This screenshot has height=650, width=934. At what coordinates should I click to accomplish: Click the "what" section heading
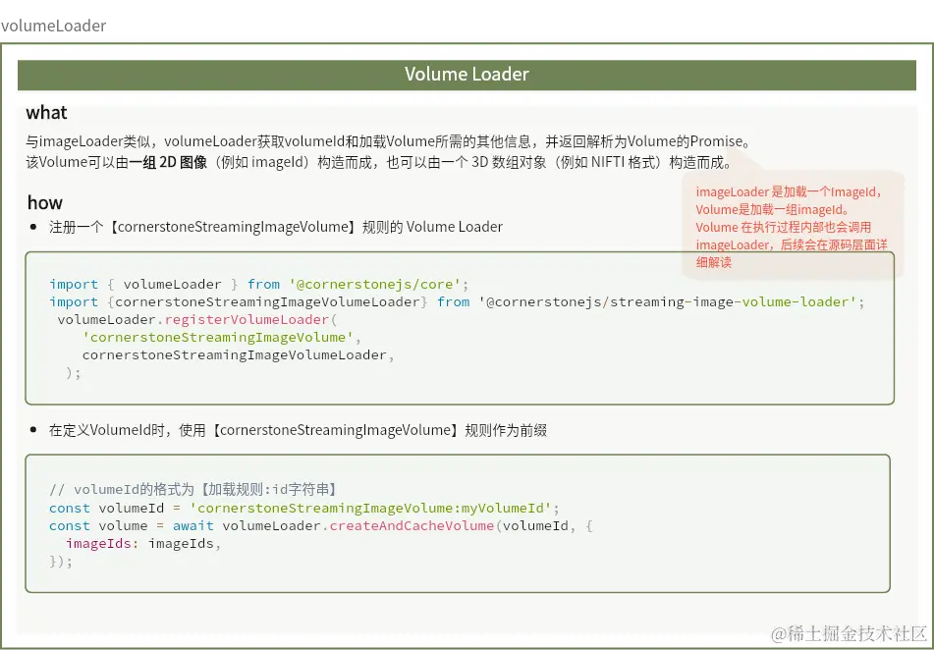click(x=46, y=112)
